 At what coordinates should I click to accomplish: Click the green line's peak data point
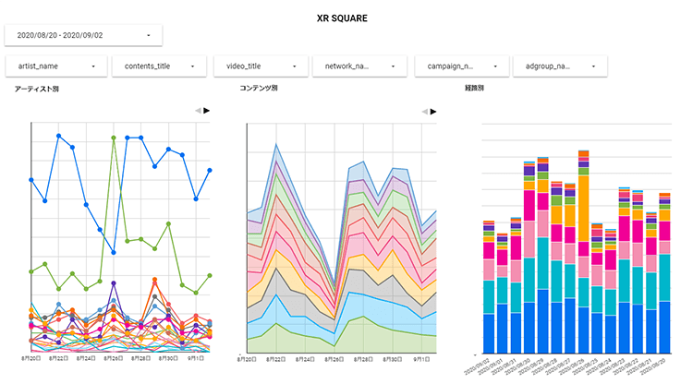click(x=113, y=138)
